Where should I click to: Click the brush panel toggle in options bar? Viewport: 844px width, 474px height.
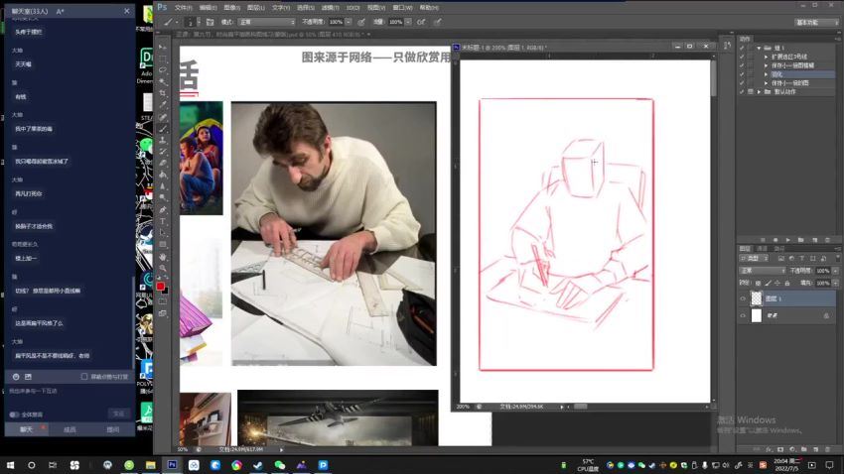tap(210, 22)
